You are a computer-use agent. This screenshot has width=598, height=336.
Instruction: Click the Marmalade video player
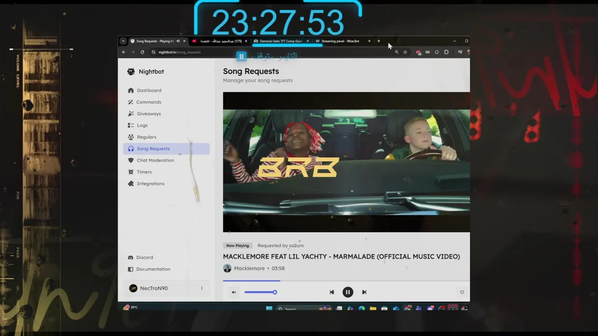346,162
